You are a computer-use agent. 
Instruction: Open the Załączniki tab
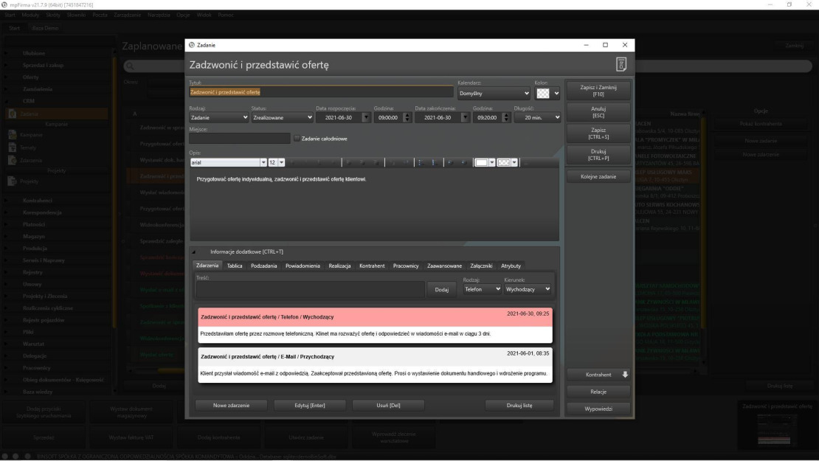point(481,266)
